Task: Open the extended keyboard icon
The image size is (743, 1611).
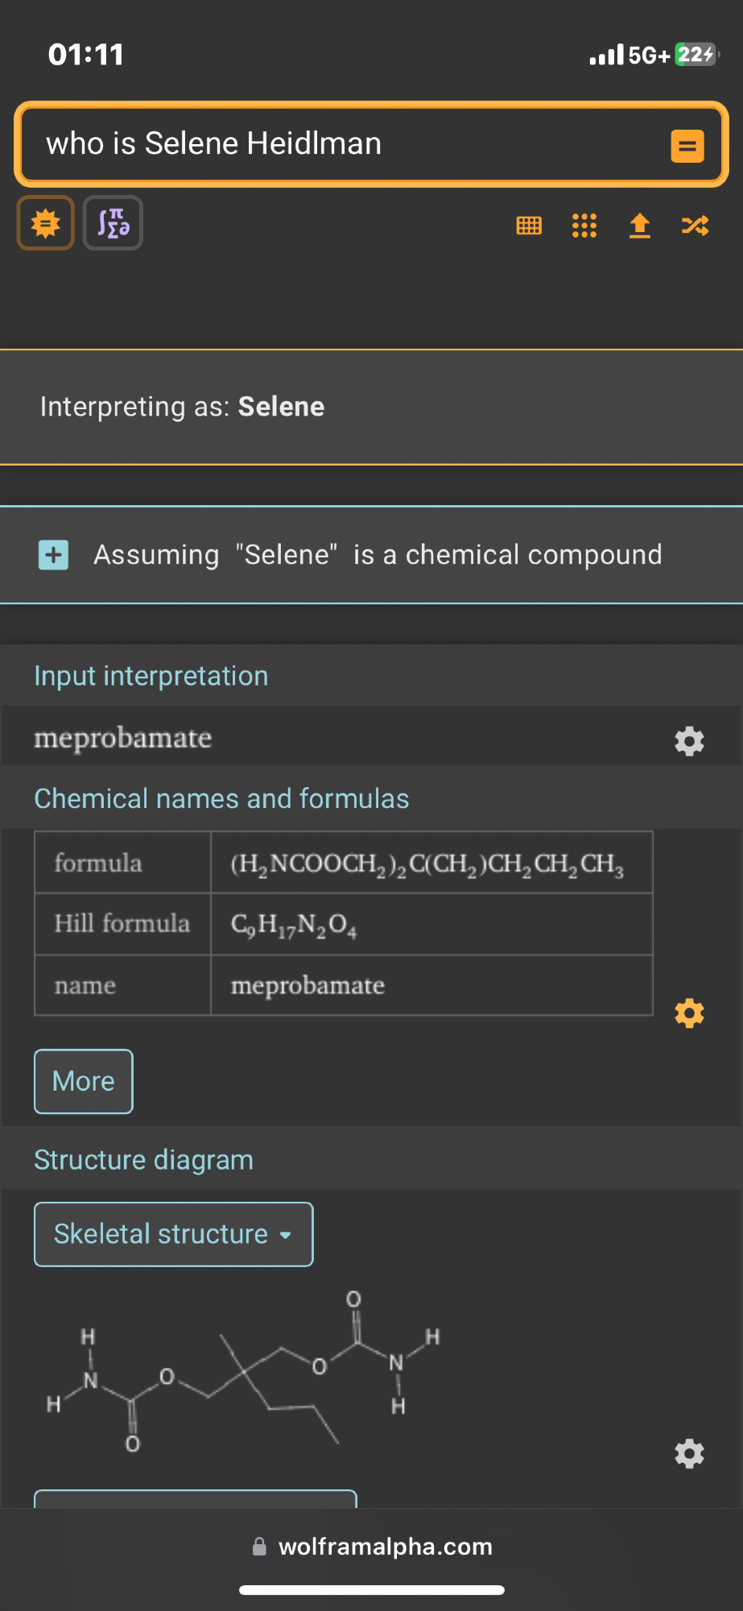Action: pyautogui.click(x=529, y=226)
